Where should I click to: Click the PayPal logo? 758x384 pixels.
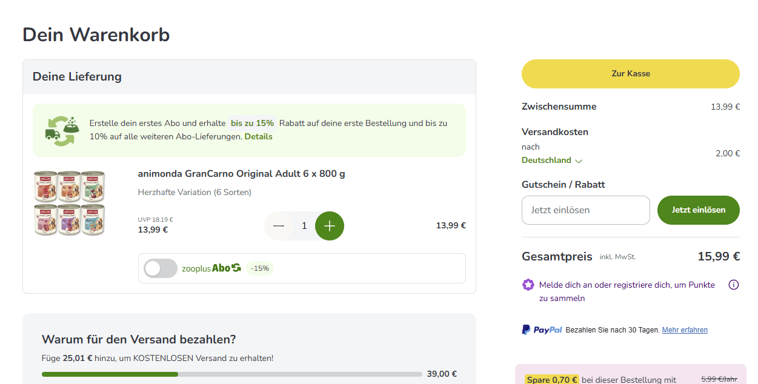point(542,330)
